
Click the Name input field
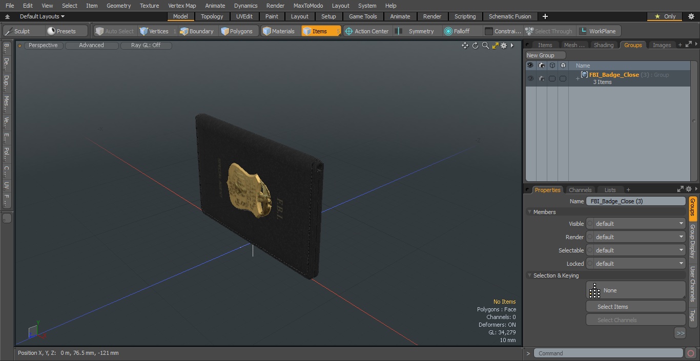click(x=635, y=201)
